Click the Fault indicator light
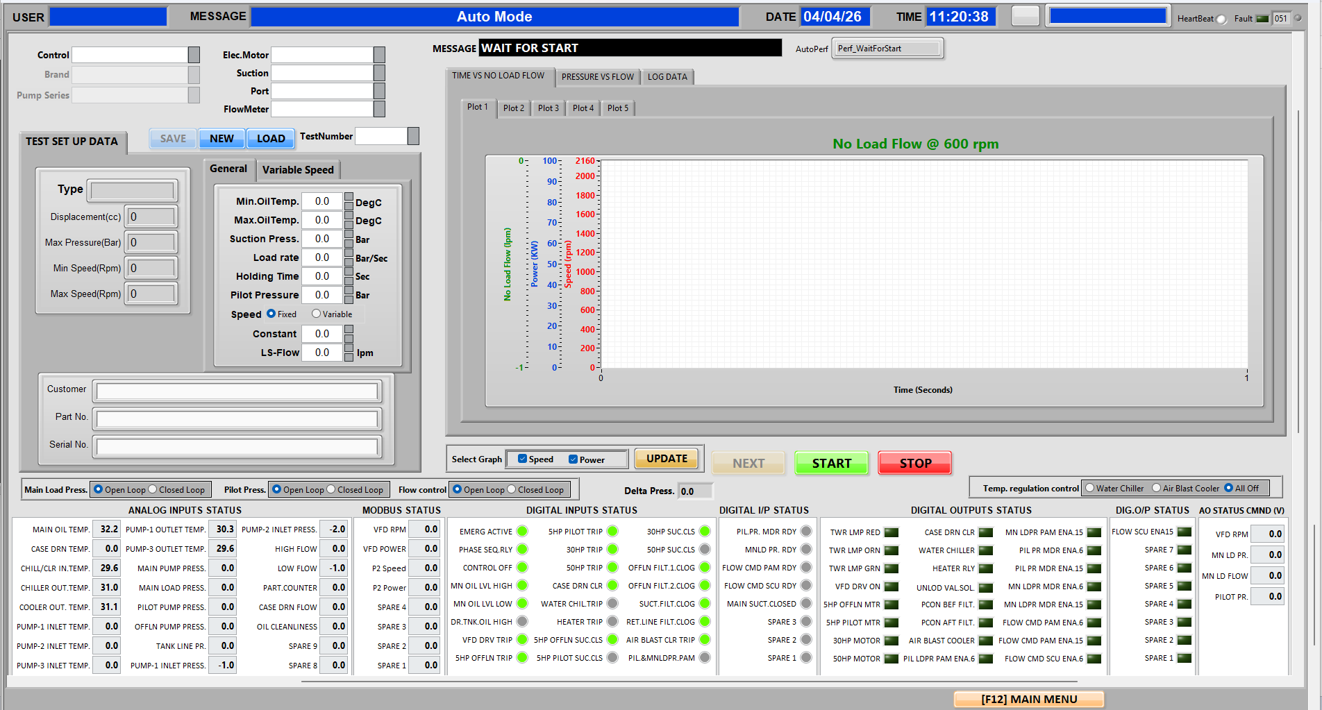 1263,19
